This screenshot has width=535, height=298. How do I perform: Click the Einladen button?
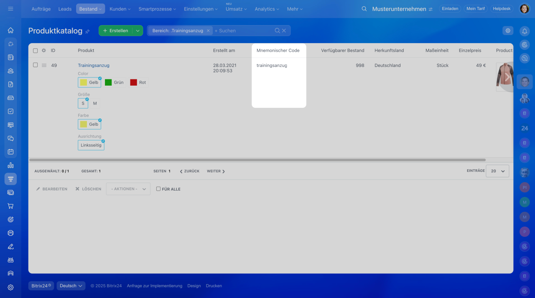pos(450,9)
